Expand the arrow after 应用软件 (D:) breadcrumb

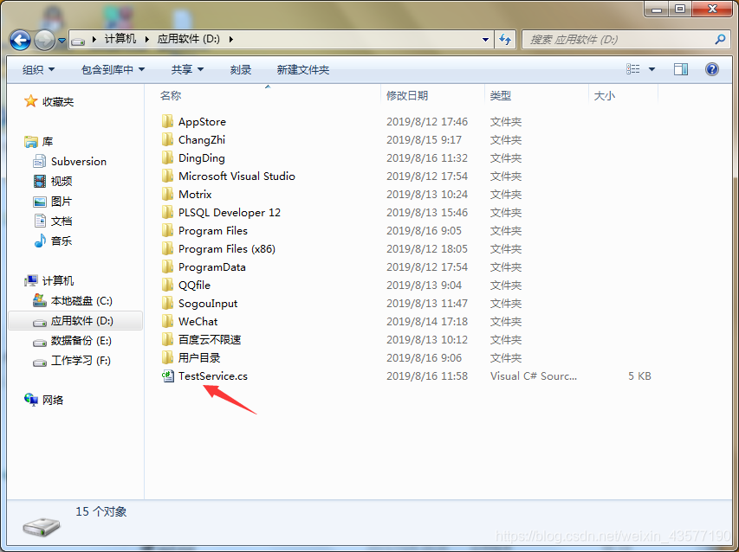(x=231, y=40)
